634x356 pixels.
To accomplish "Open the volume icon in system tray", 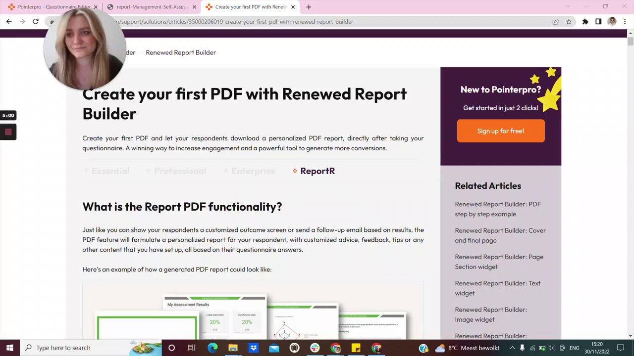I will (551, 348).
